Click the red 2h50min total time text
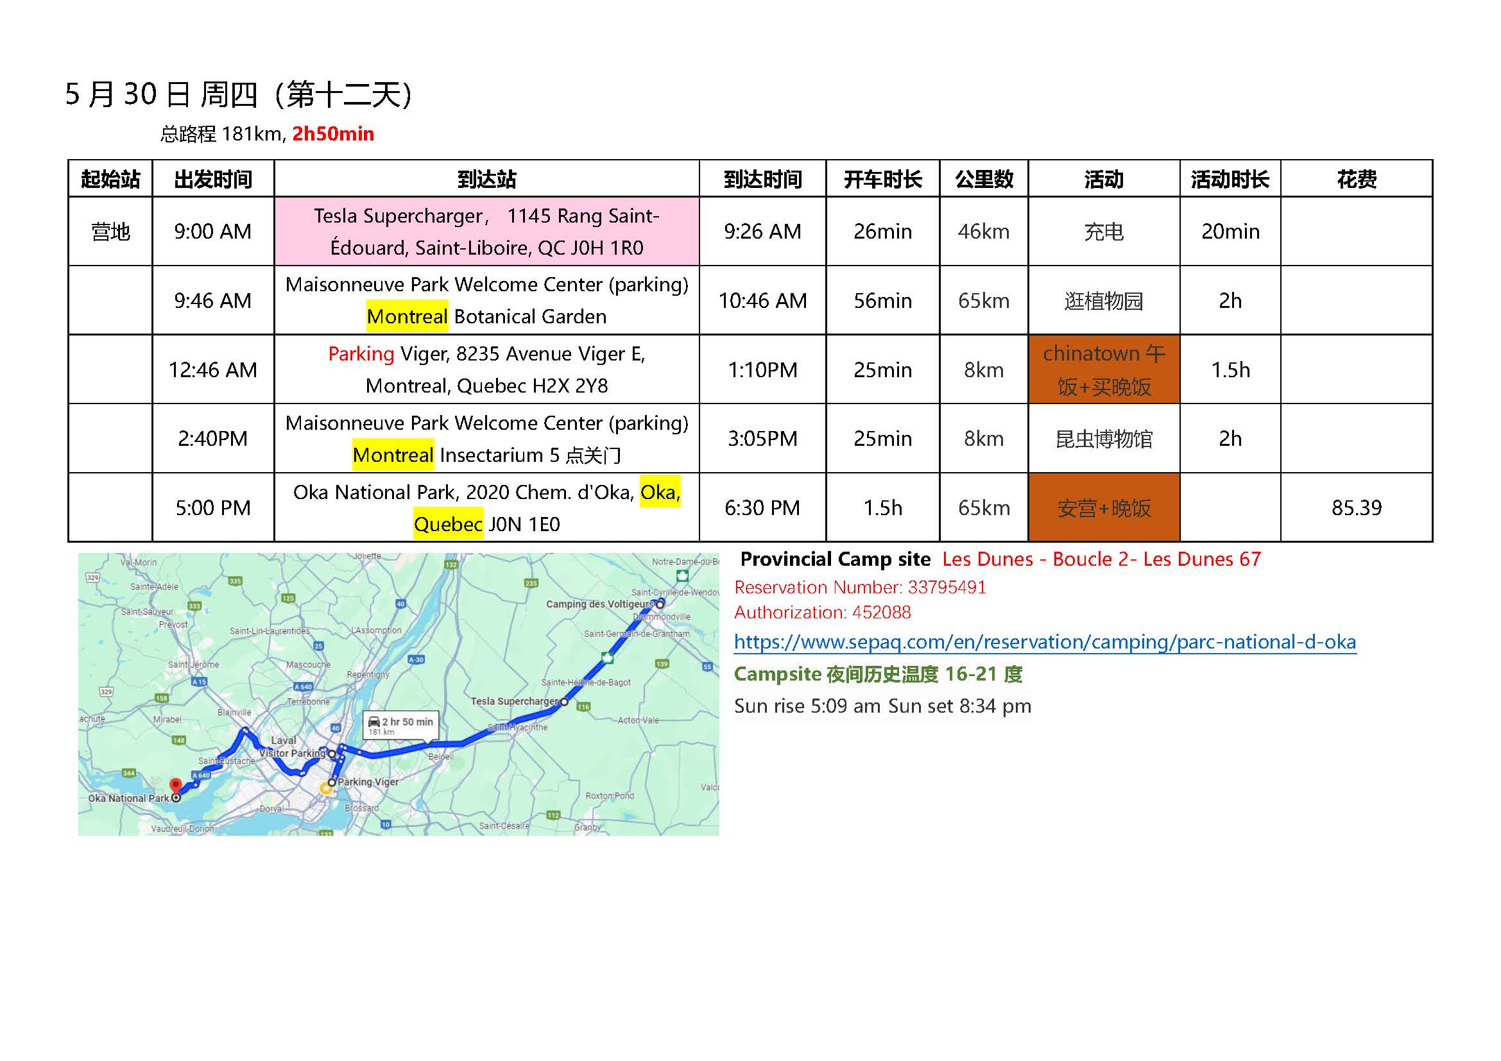Viewport: 1501px width, 1061px height. 333,134
